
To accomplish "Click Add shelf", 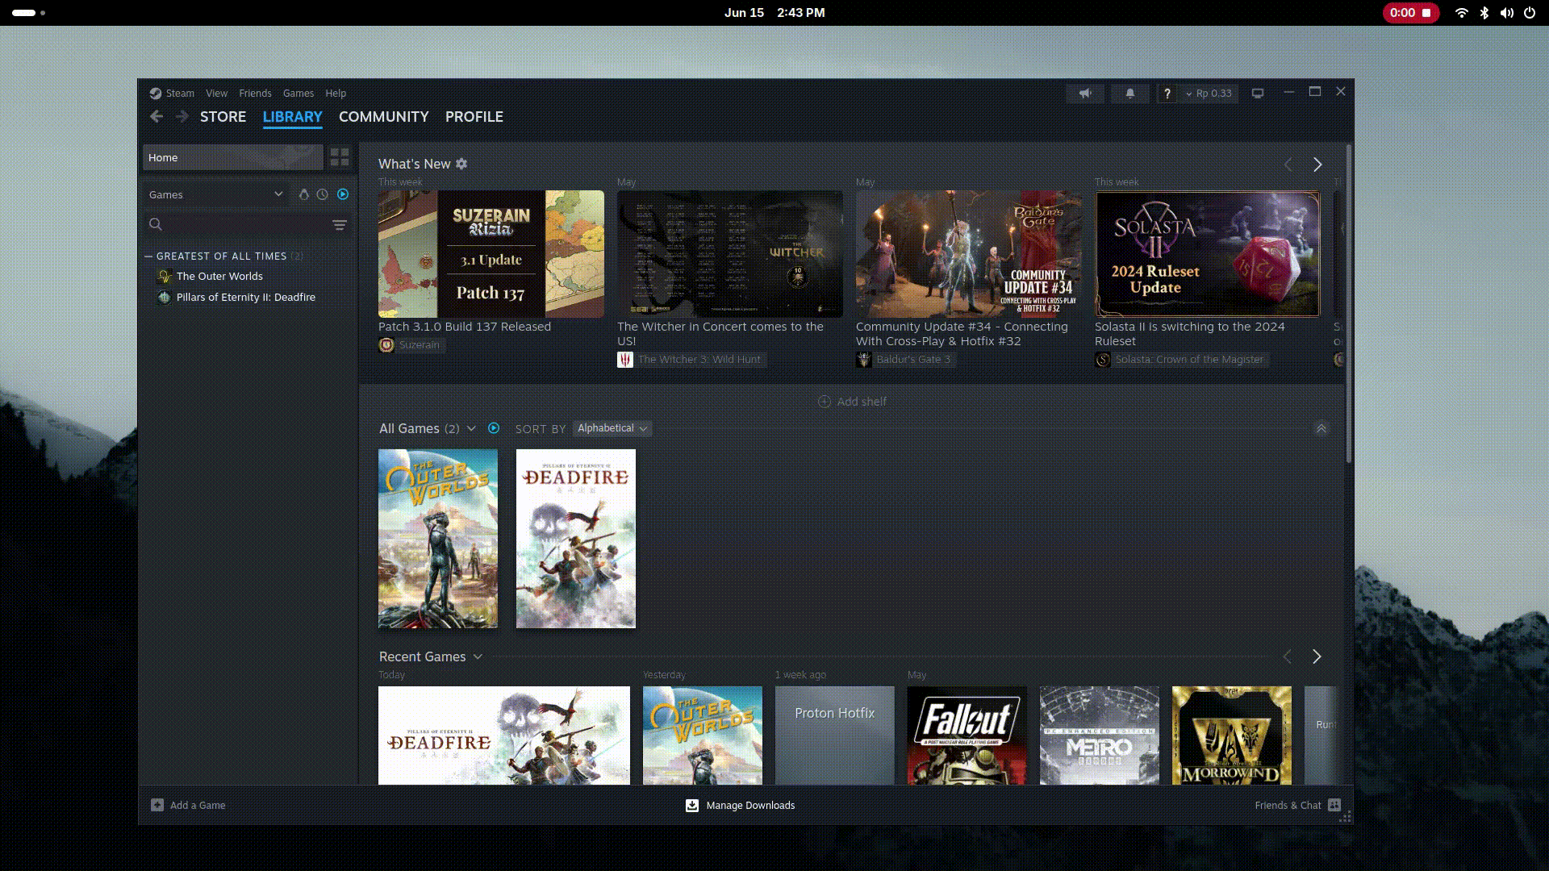I will tap(852, 402).
